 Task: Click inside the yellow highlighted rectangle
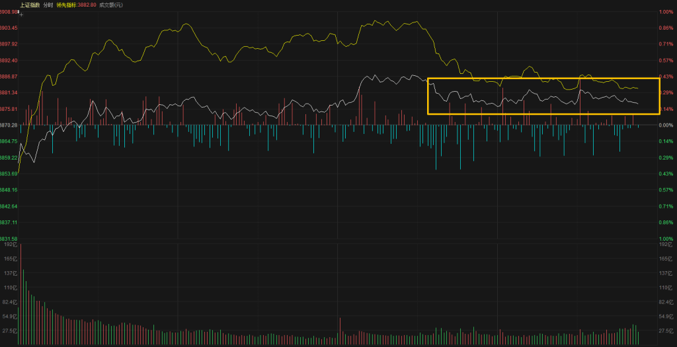(543, 96)
